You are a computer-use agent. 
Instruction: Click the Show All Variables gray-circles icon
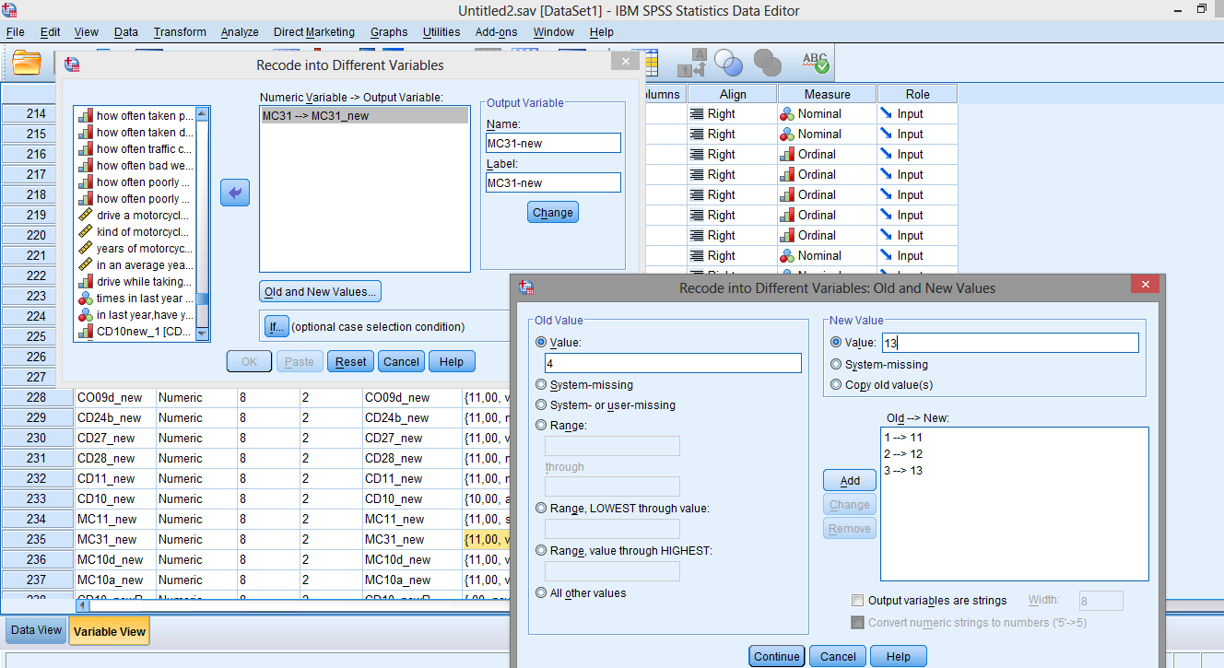click(767, 63)
